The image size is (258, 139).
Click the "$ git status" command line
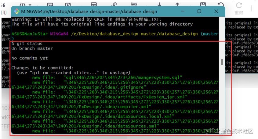(x=27, y=43)
